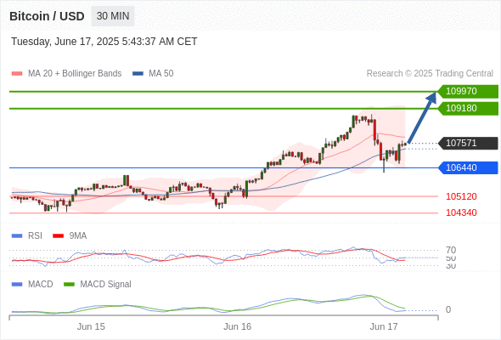Click the blue MA 50 legend swatch

(138, 74)
